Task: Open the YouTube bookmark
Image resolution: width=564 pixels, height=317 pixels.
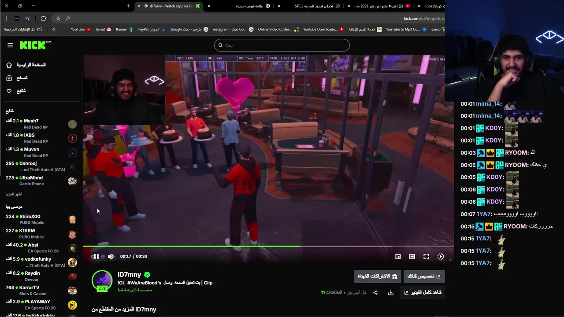Action: [x=81, y=29]
